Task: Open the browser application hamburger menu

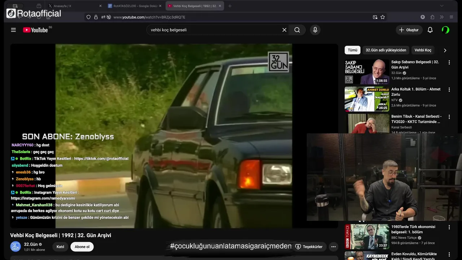Action: click(x=451, y=17)
